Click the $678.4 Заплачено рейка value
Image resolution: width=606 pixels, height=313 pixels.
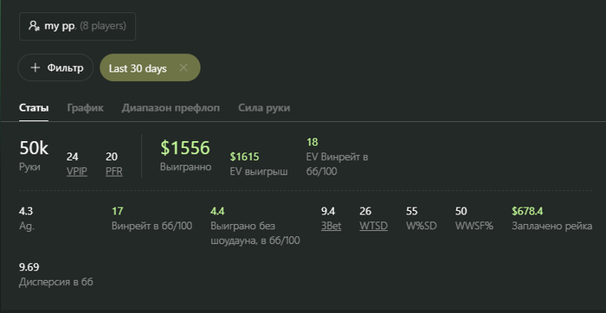[x=527, y=211]
